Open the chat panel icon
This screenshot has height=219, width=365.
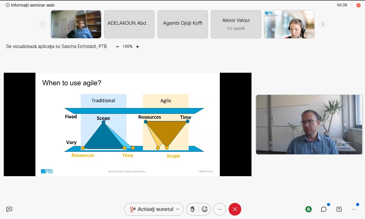(x=324, y=209)
